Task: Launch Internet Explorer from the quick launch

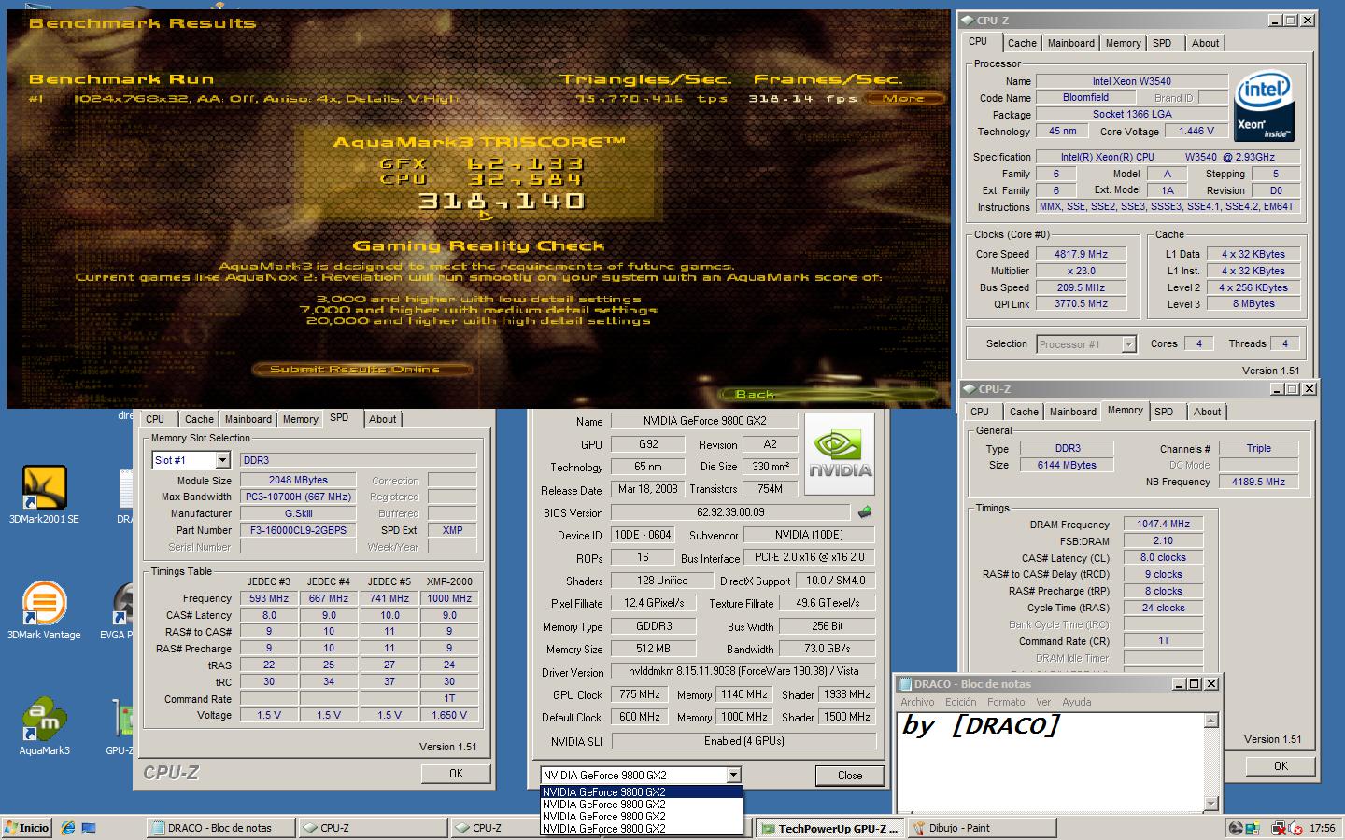Action: pos(67,827)
